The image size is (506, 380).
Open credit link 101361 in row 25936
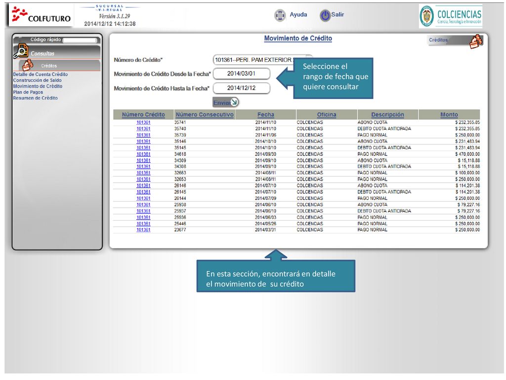(143, 218)
